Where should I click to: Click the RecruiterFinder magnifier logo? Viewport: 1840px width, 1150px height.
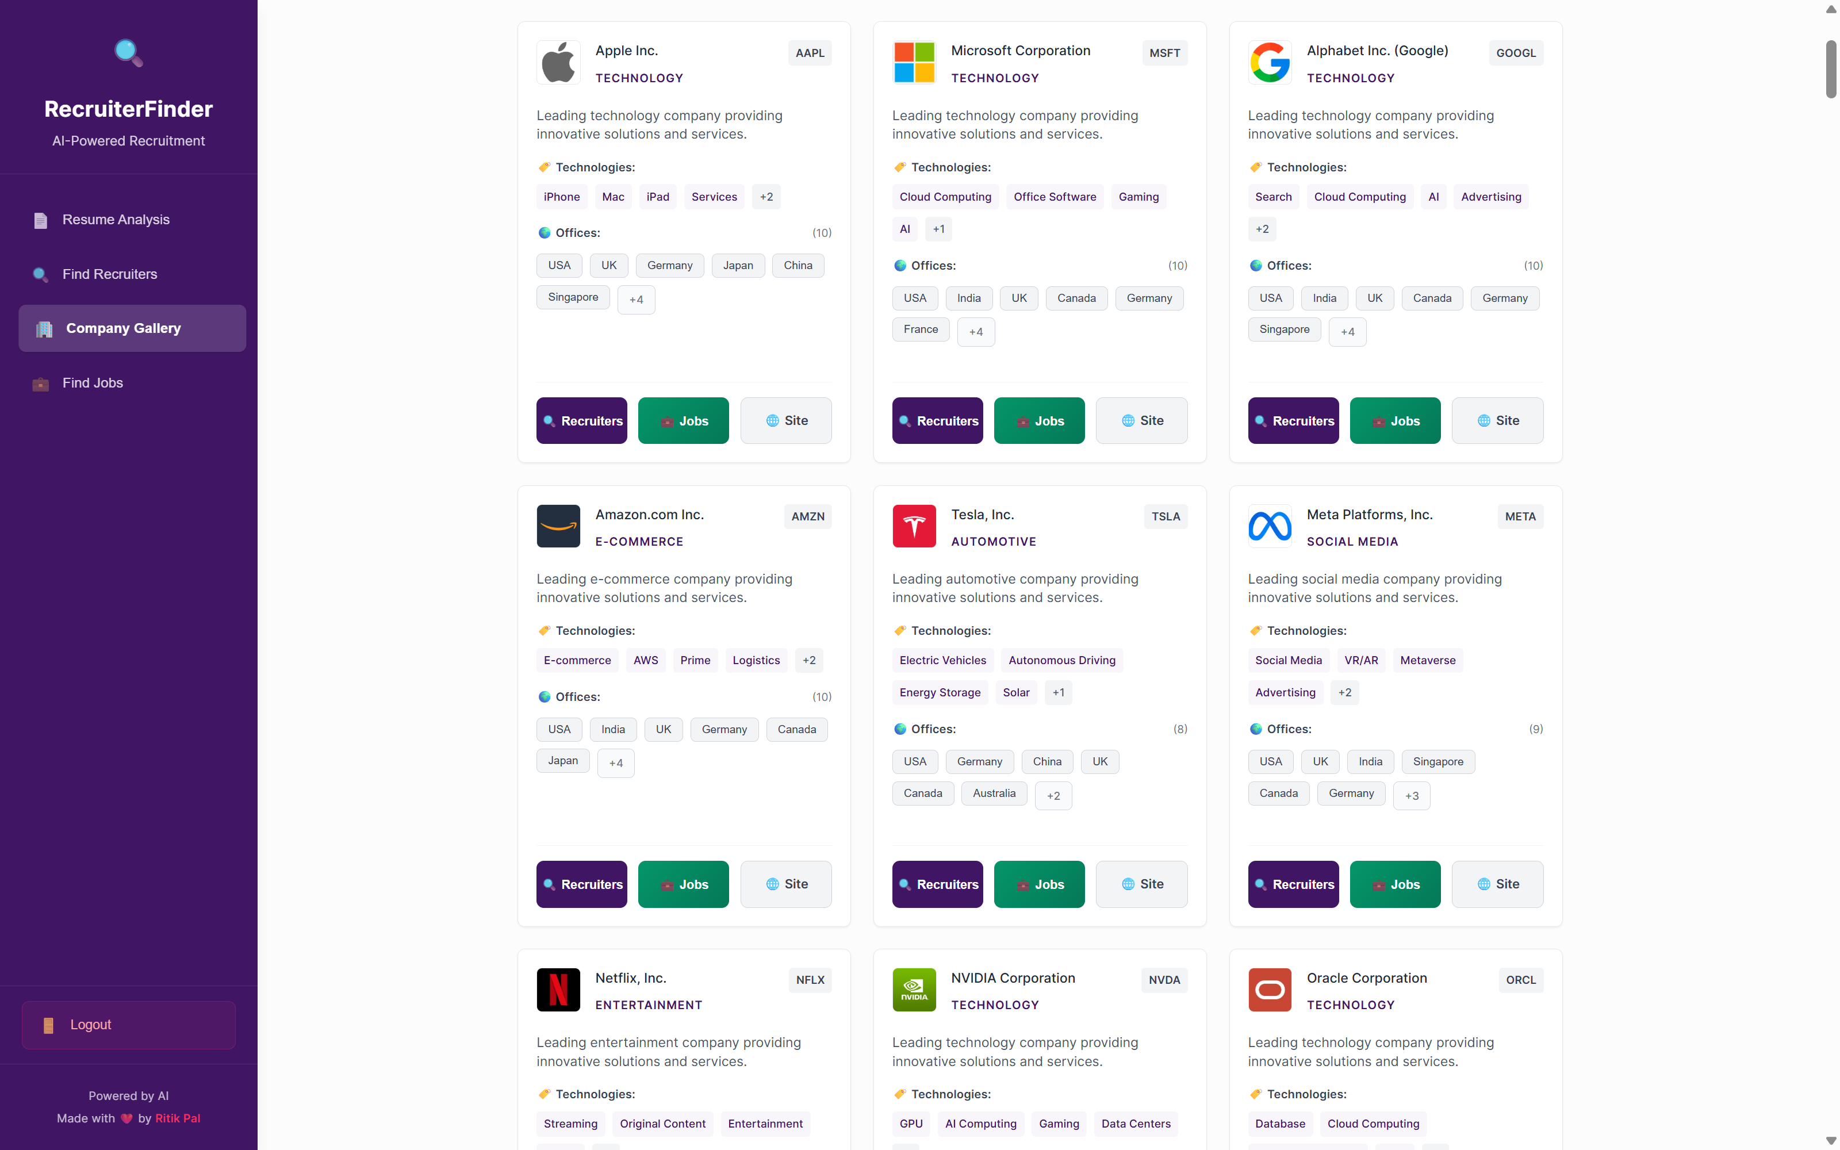[x=128, y=52]
